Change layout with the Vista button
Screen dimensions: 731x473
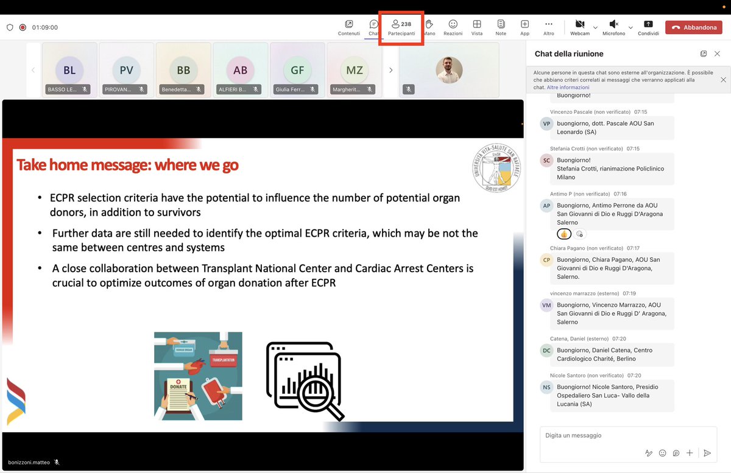tap(477, 27)
